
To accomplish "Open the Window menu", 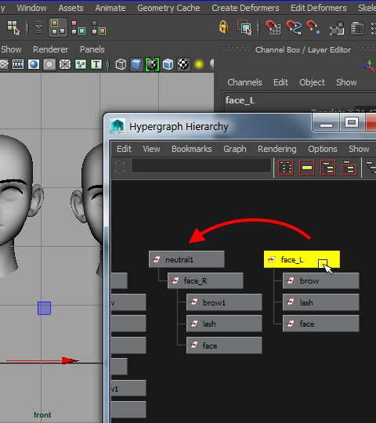I will [31, 8].
